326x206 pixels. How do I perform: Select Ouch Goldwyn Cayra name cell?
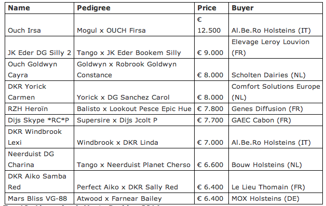(x=39, y=70)
